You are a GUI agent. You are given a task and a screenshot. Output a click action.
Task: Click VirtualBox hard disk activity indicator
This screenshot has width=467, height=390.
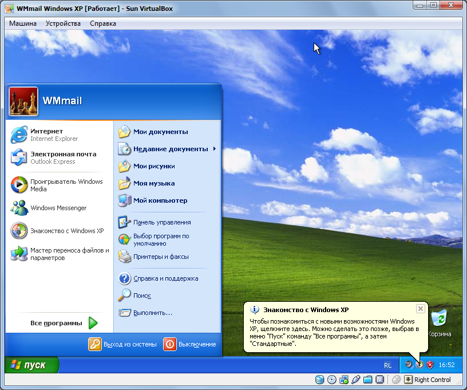click(x=319, y=380)
